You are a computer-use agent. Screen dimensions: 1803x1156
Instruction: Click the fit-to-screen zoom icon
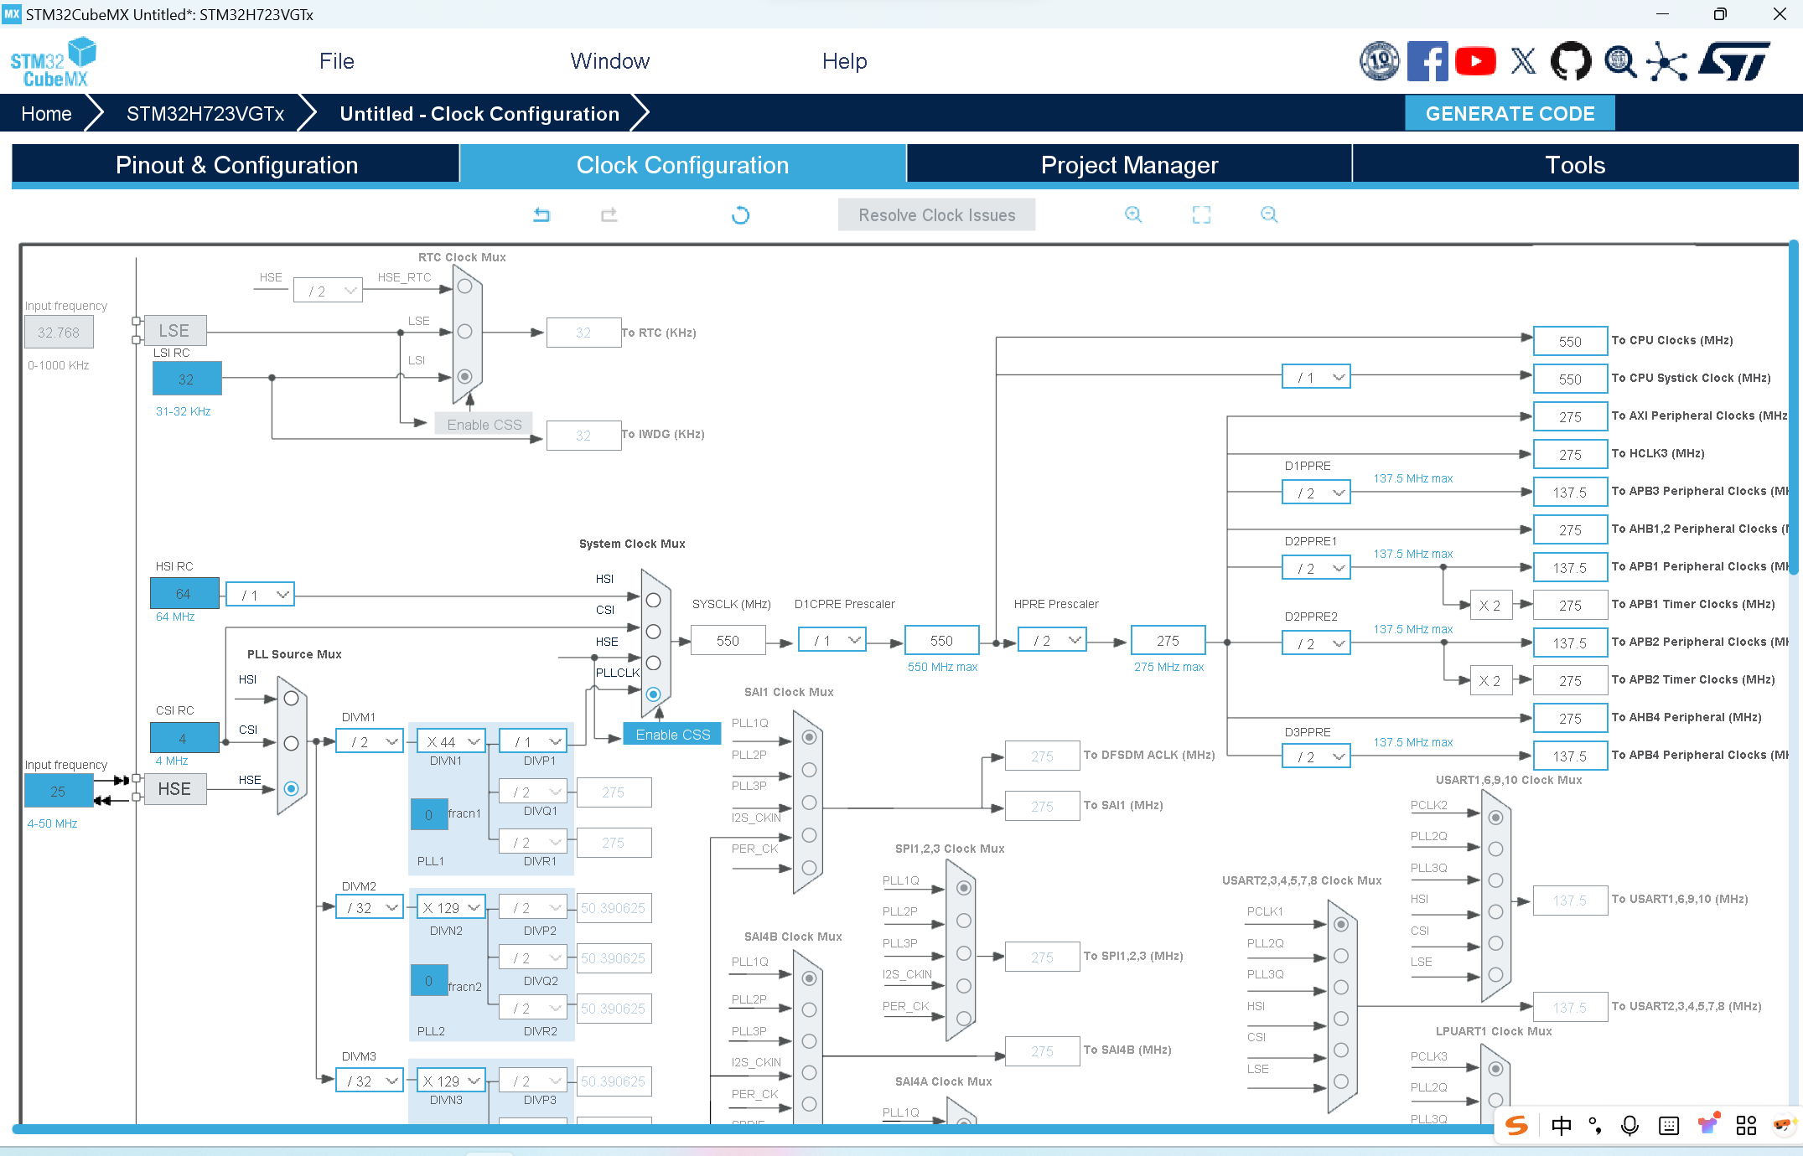[1201, 215]
